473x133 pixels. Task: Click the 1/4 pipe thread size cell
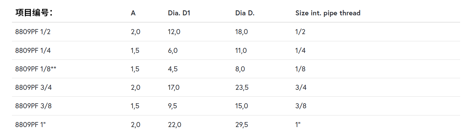point(300,50)
